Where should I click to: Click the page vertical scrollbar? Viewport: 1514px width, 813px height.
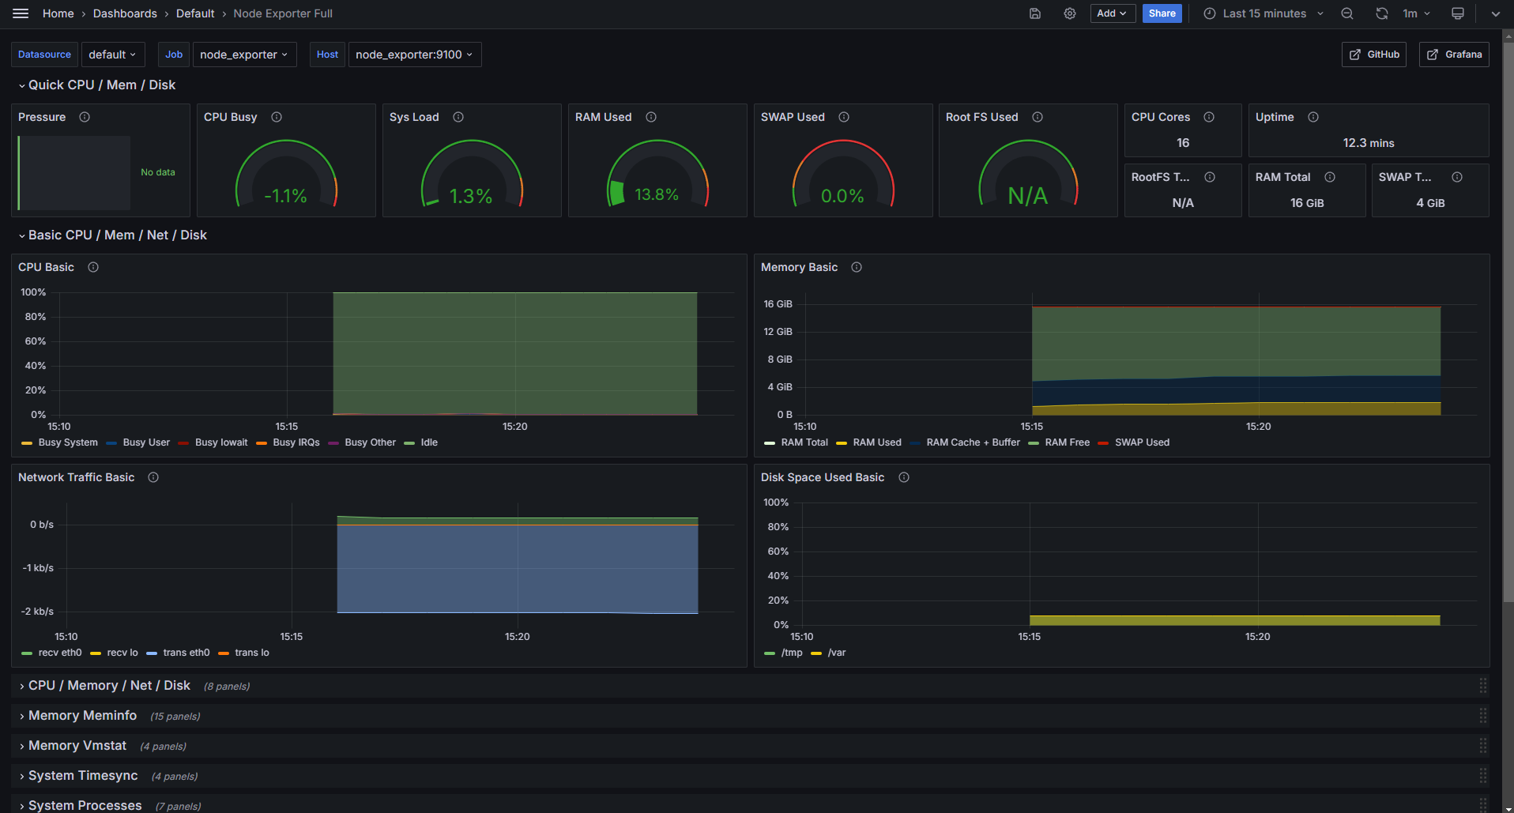(x=1508, y=316)
